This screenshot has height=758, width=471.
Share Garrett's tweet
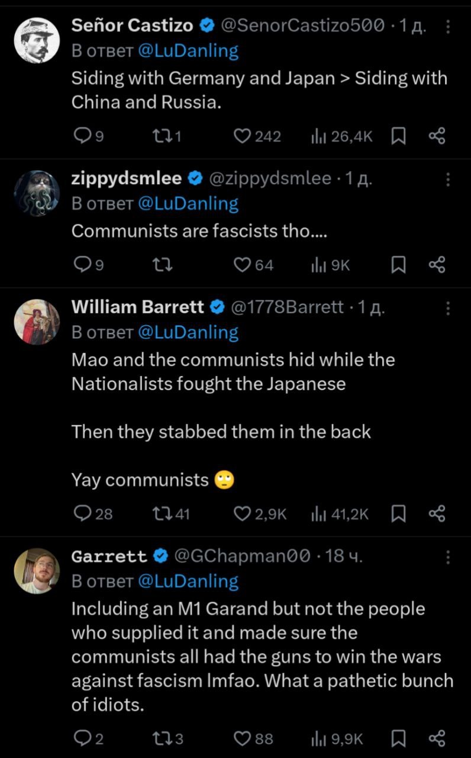[436, 738]
